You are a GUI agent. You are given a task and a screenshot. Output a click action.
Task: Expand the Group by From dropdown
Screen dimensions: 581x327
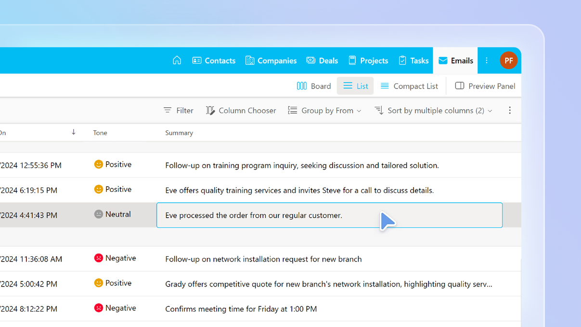point(324,110)
